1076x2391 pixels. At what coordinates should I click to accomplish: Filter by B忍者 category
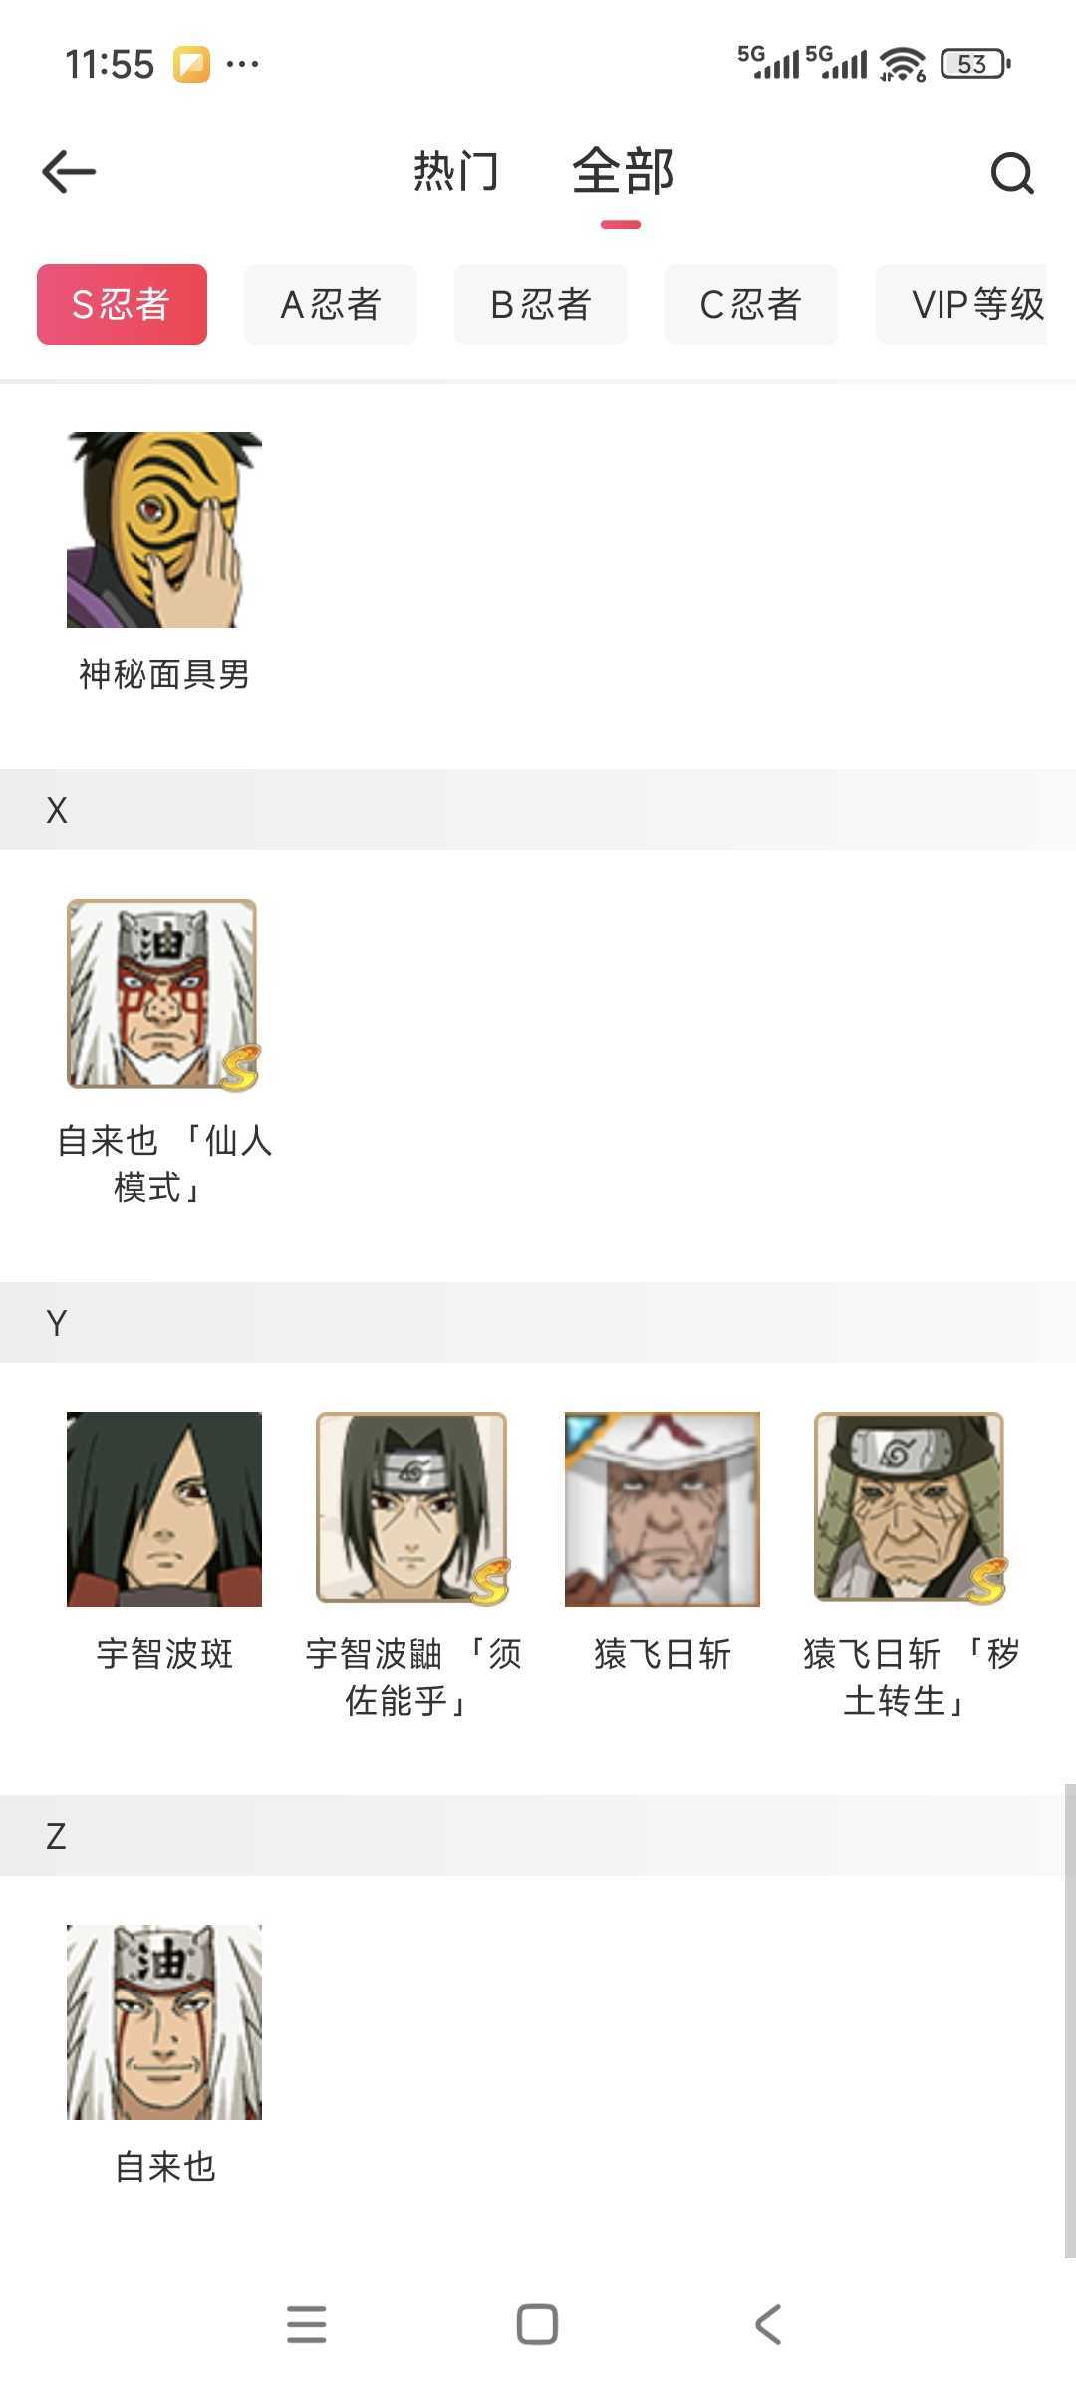[541, 304]
